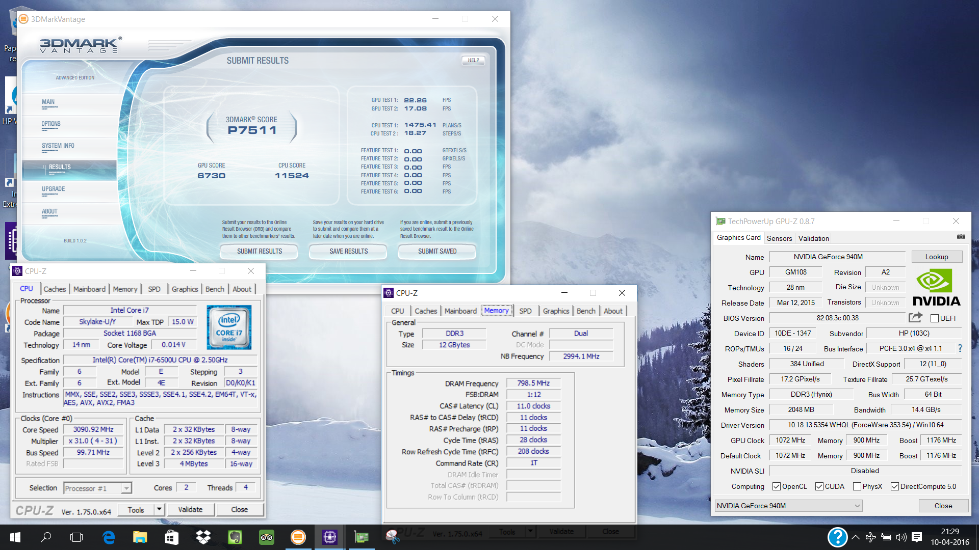Open the About tab in CPU-Z Memory window

(x=613, y=311)
